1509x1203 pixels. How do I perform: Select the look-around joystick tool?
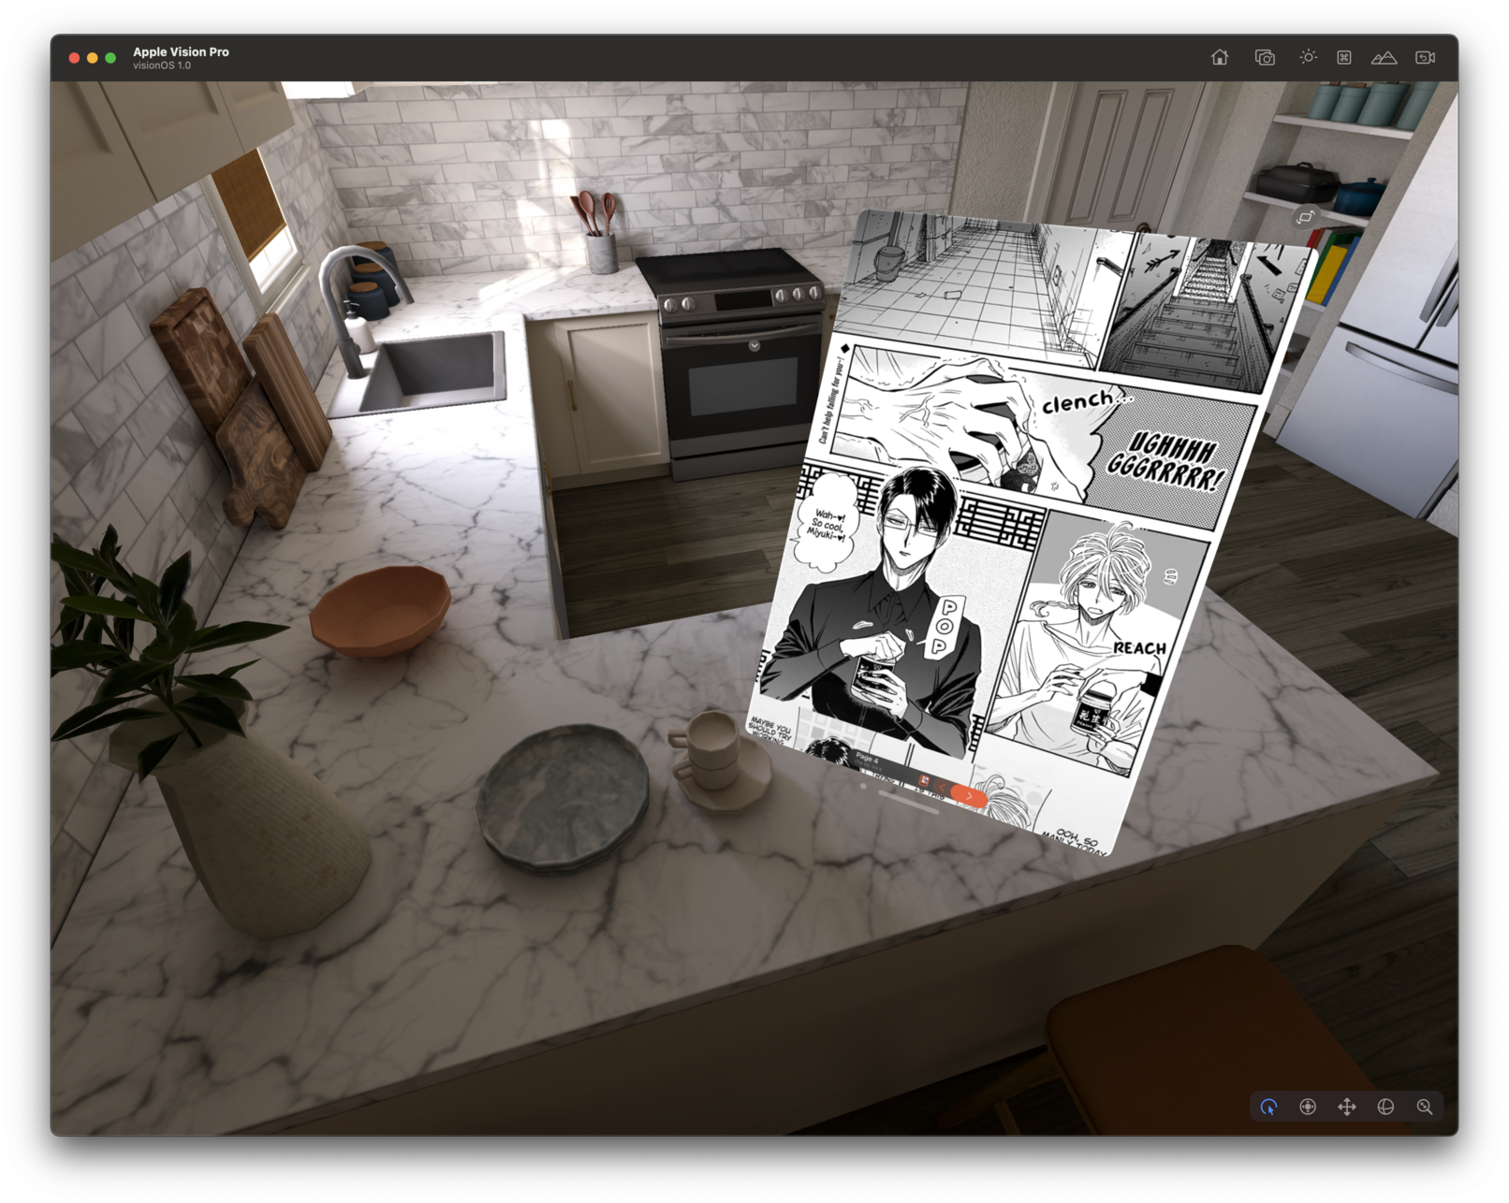pyautogui.click(x=1308, y=1107)
